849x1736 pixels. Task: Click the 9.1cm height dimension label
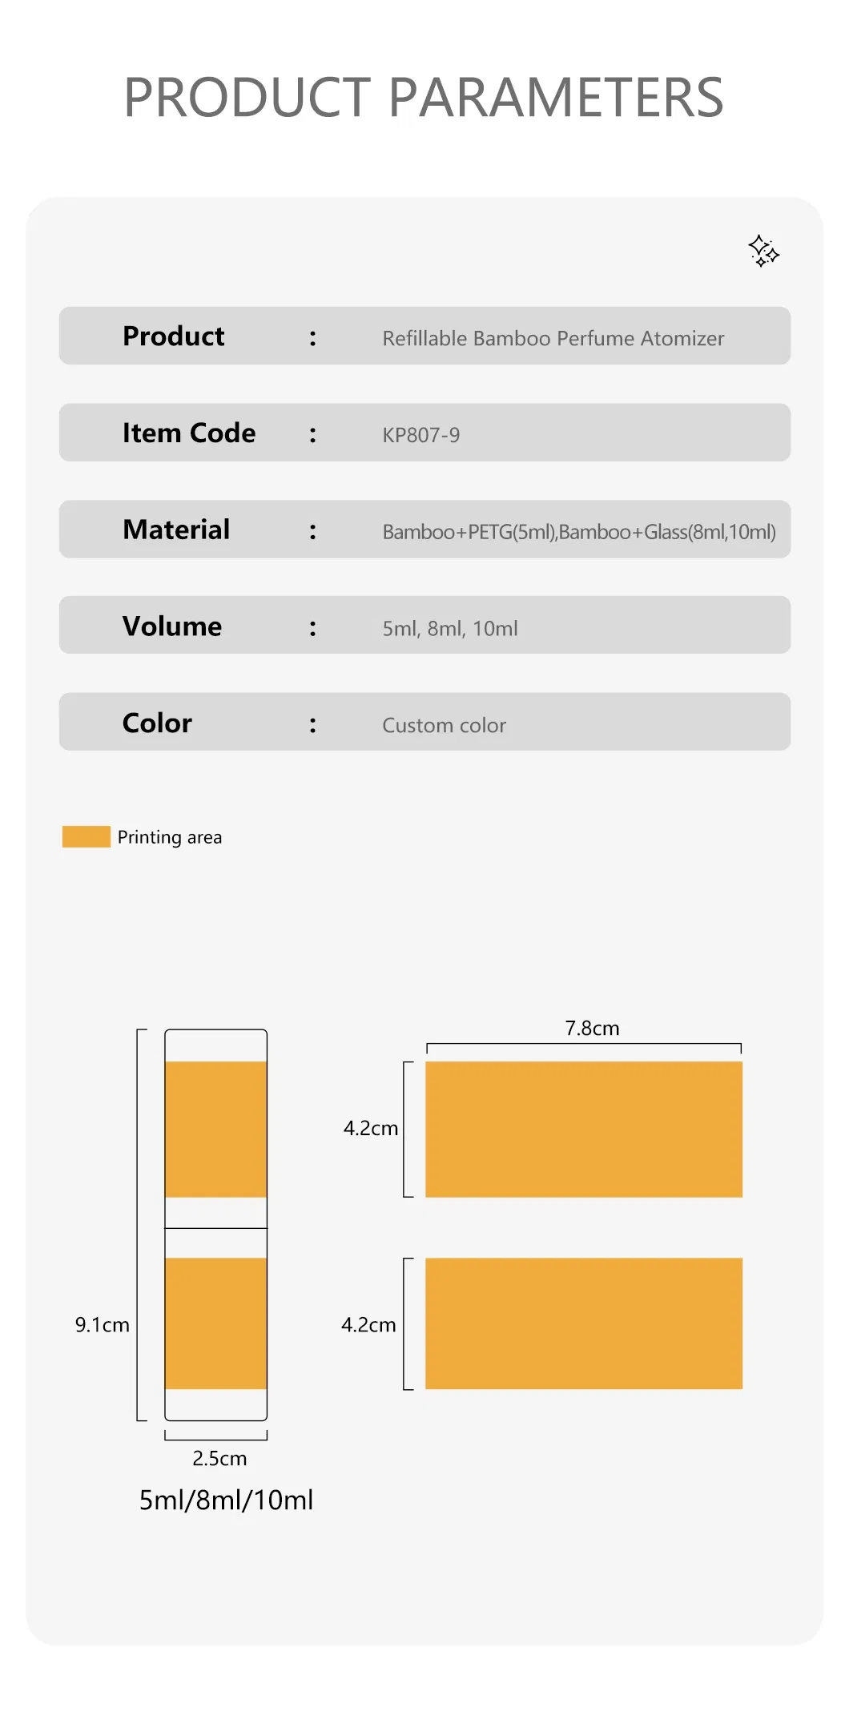pos(102,1325)
